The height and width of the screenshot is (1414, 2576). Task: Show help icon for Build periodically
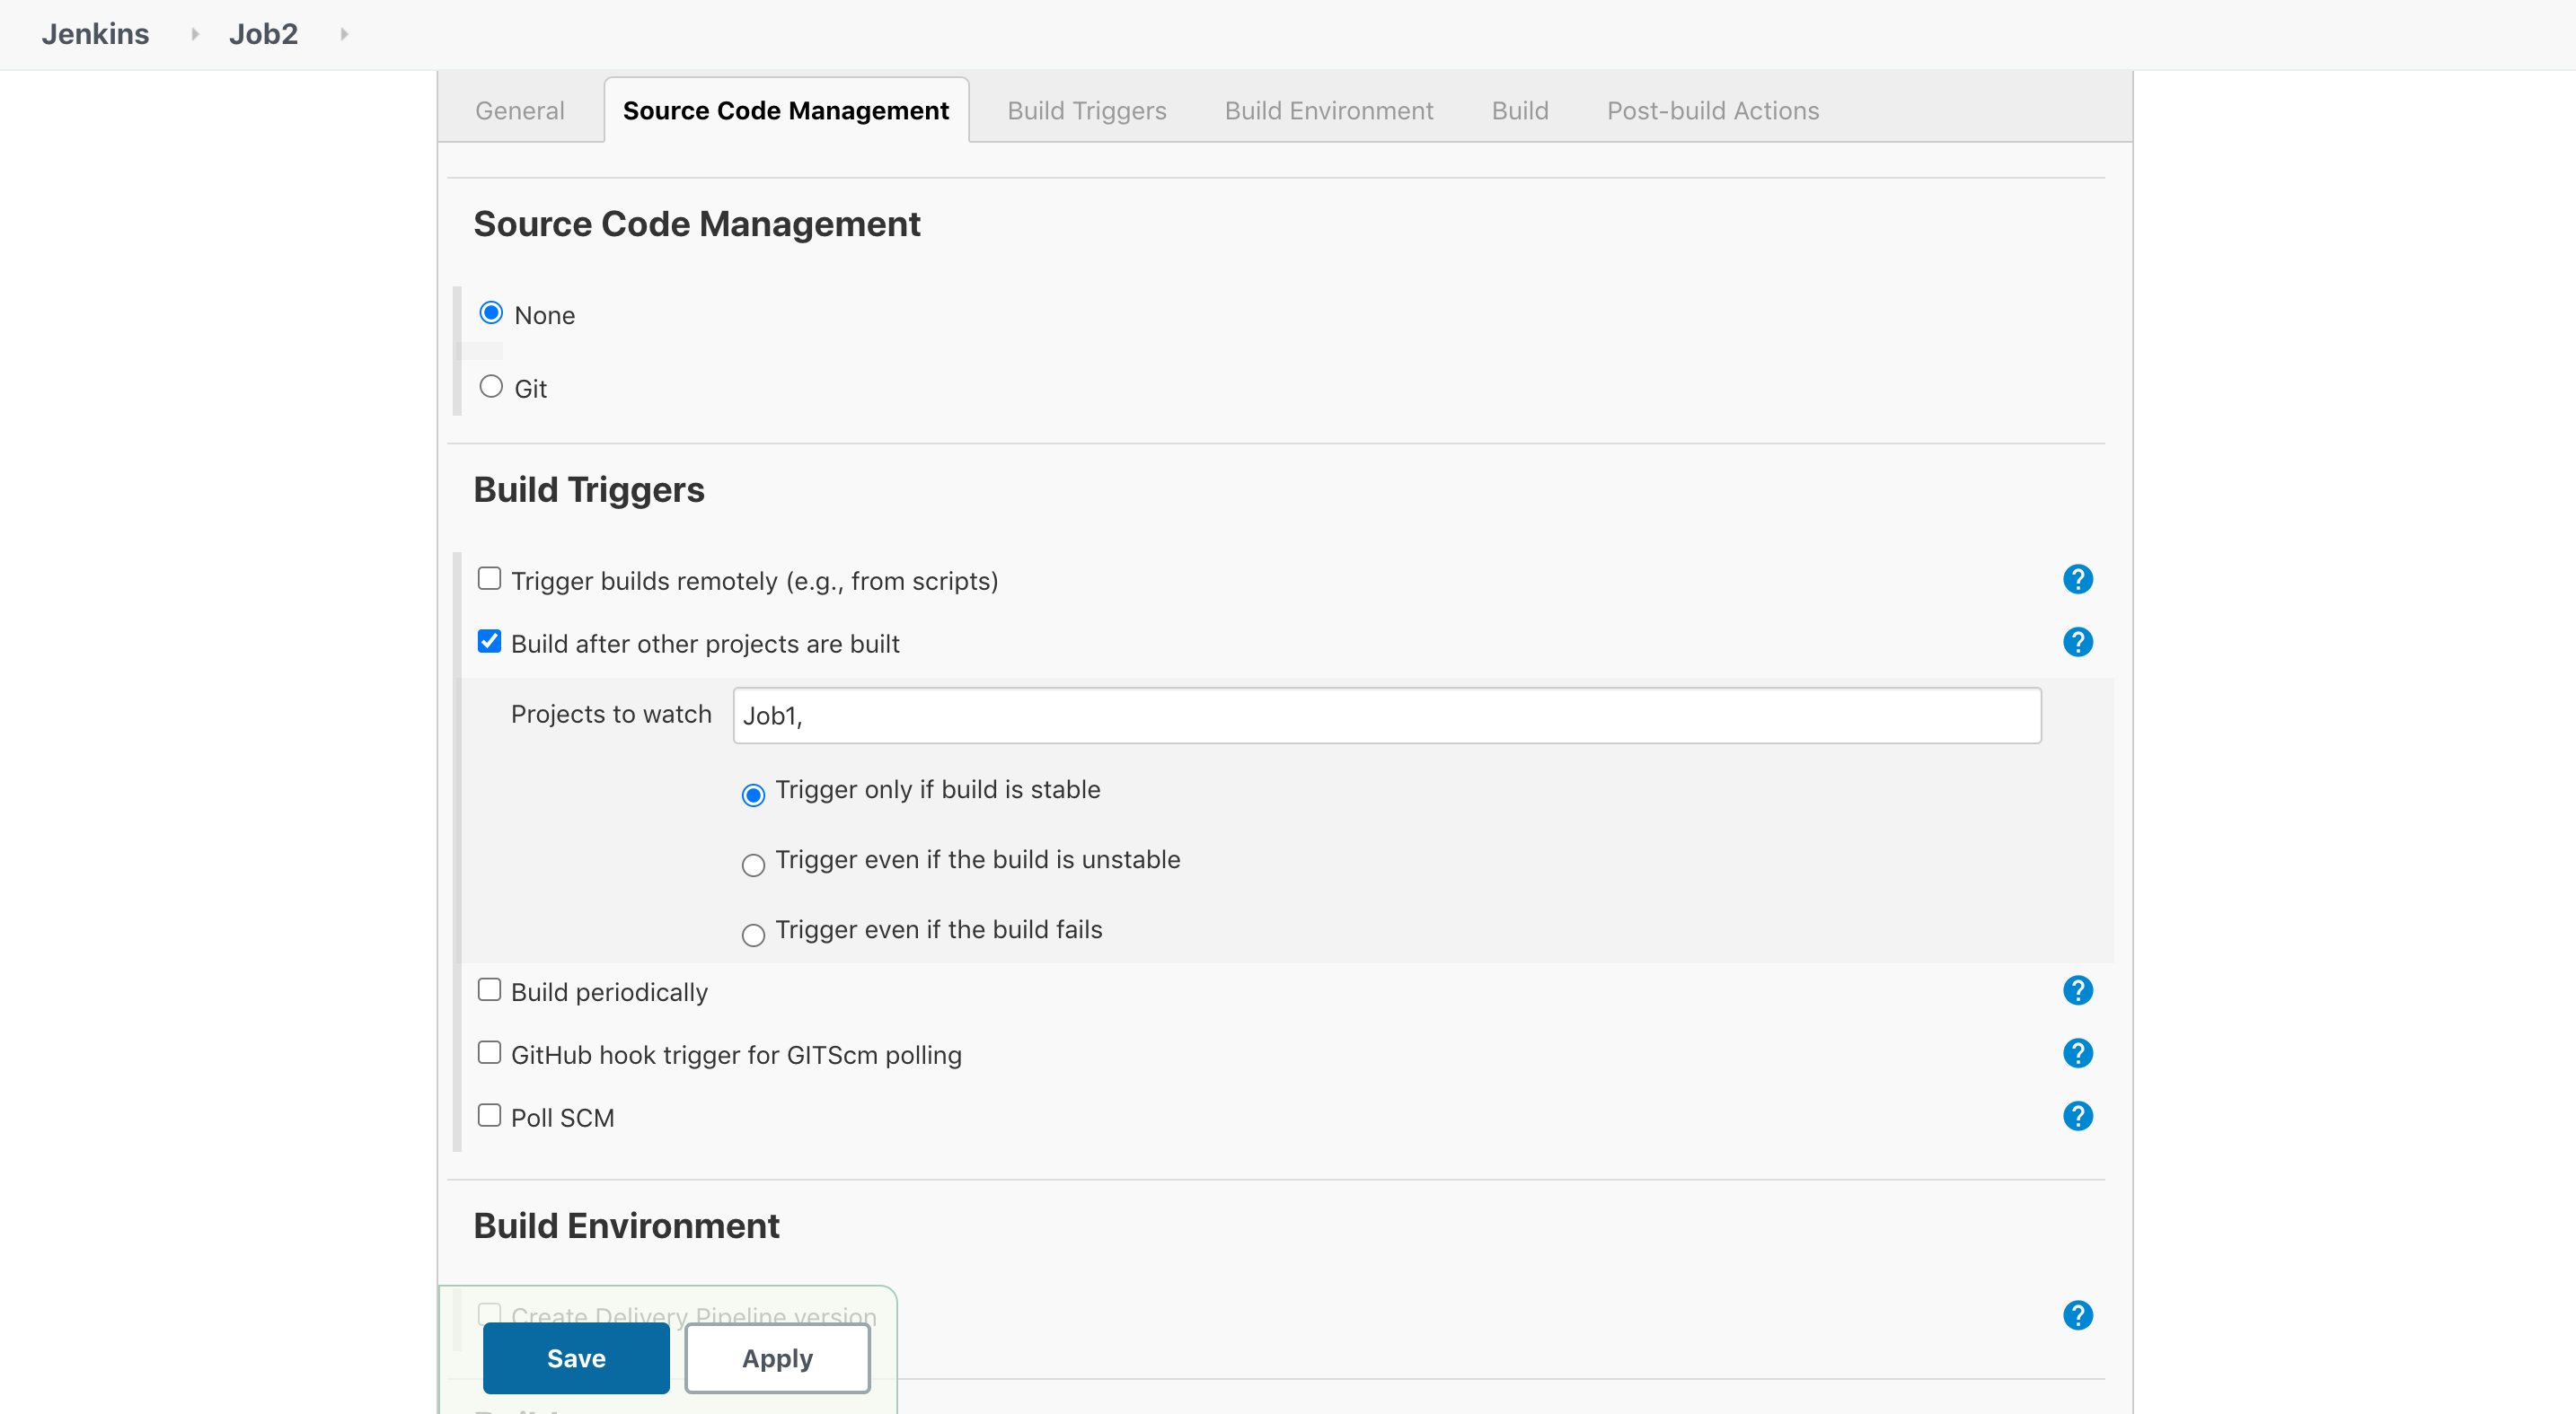(2077, 990)
